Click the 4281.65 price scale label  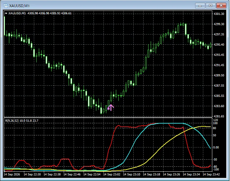(x=219, y=116)
